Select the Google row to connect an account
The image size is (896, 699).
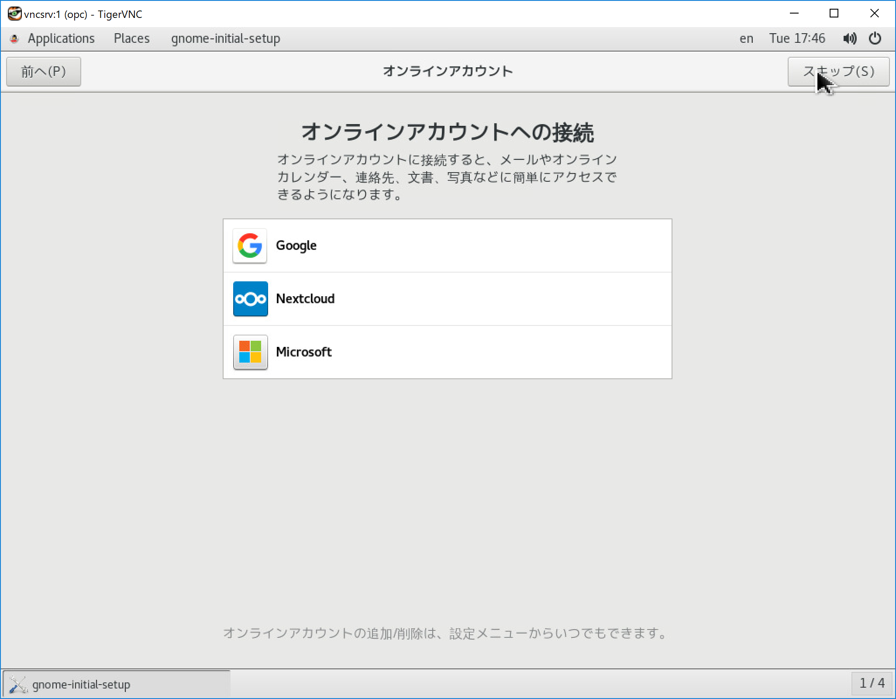coord(447,246)
